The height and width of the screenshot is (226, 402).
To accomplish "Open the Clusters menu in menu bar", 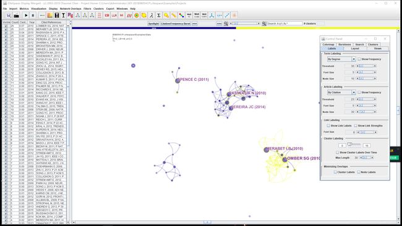I will tap(98, 9).
